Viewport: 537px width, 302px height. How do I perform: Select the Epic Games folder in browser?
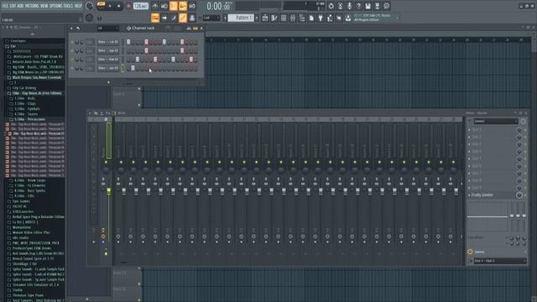click(21, 201)
